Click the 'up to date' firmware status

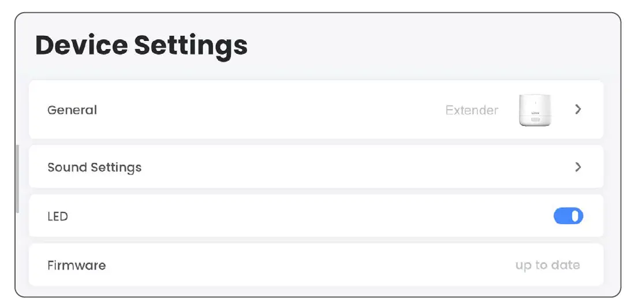[x=547, y=265]
